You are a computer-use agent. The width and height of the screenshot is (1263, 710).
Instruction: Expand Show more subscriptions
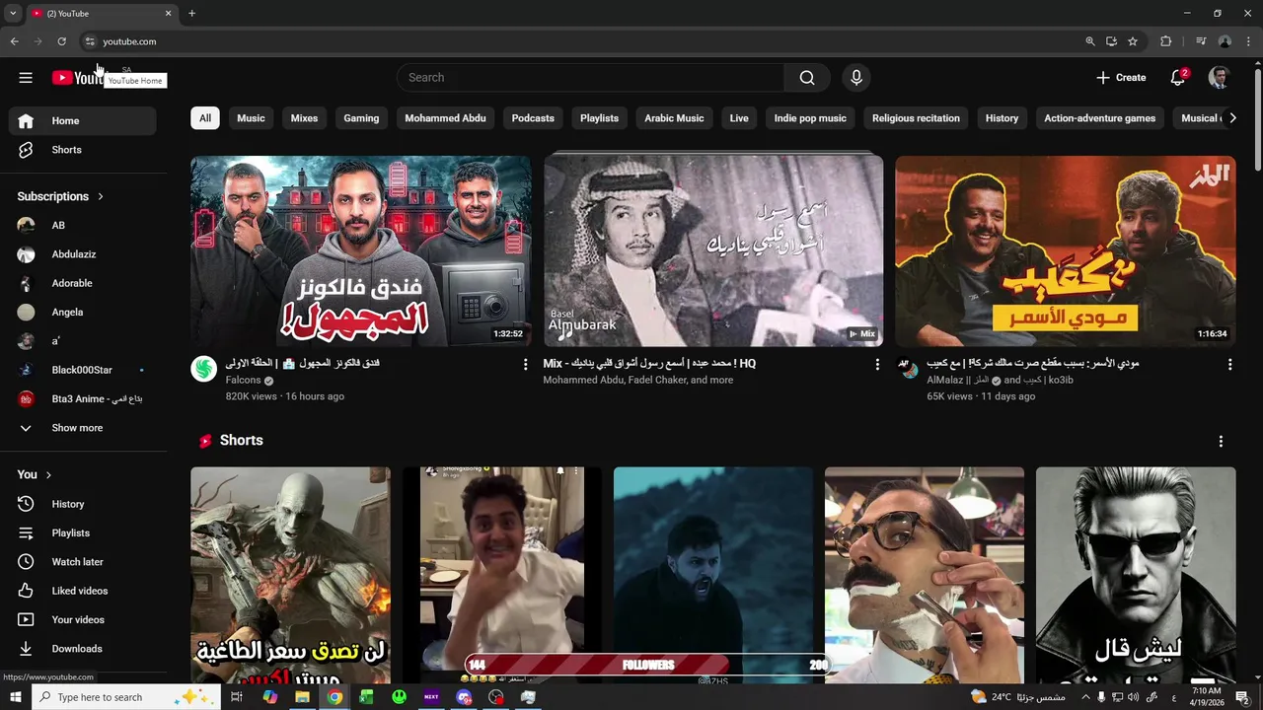coord(82,428)
